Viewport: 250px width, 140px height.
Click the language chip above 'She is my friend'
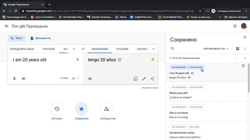187,107
